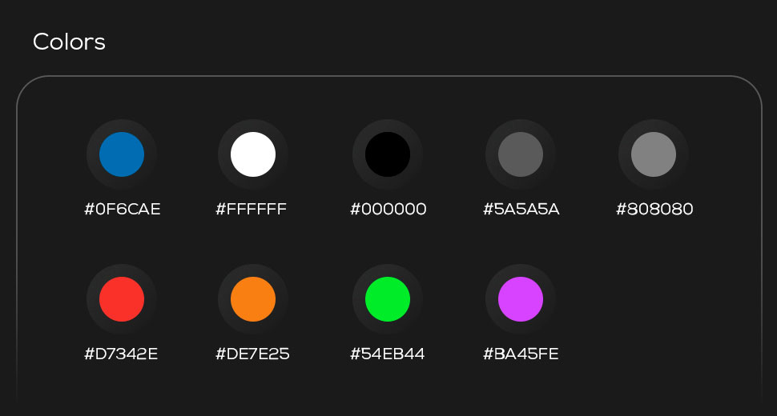The width and height of the screenshot is (777, 416).
Task: Click the #54EB44 hex code
Action: (x=387, y=354)
